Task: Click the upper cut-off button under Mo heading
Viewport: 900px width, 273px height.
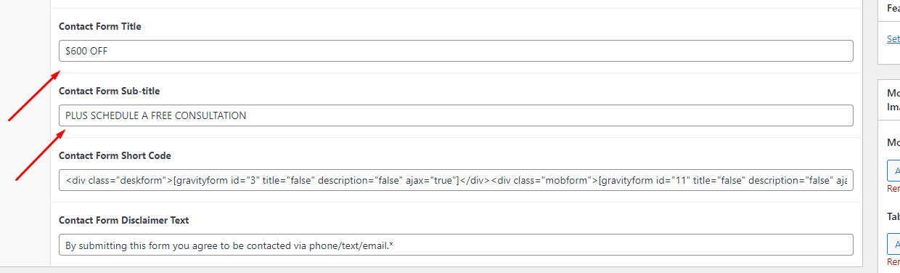Action: click(894, 171)
